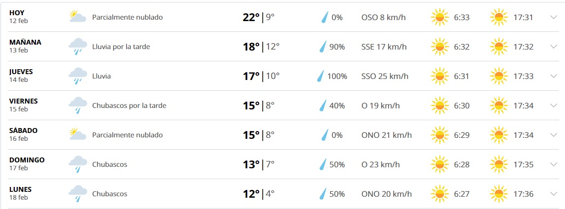Click the sunrise icon next to 6:33
This screenshot has height=209, width=565.
click(x=439, y=18)
